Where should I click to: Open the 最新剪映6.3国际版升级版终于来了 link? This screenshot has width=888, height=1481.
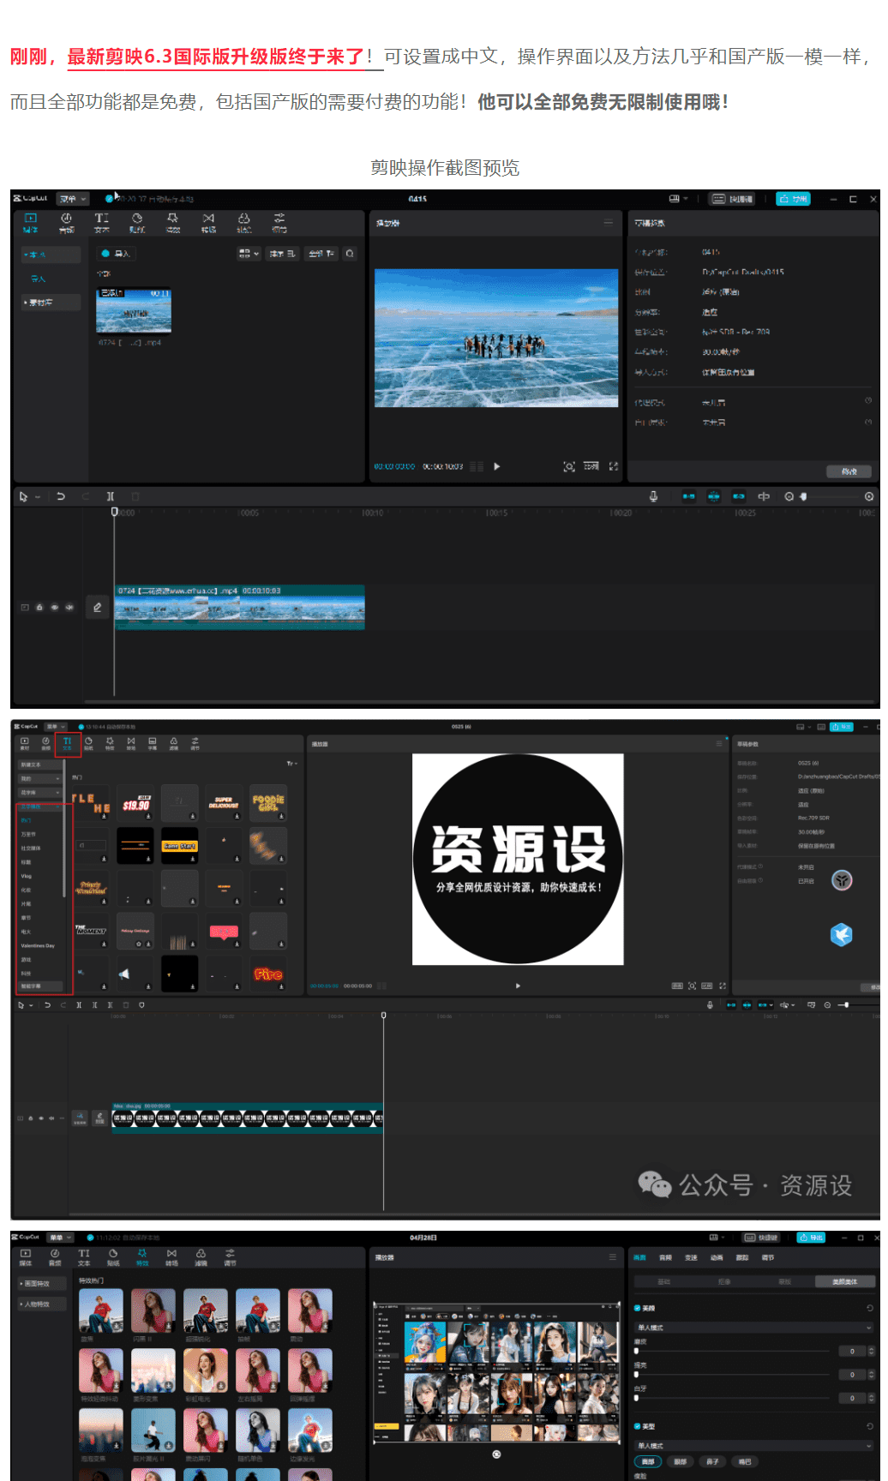click(216, 57)
